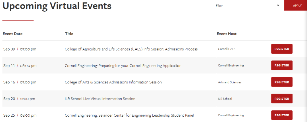Register for the CALS Info Session

(282, 49)
